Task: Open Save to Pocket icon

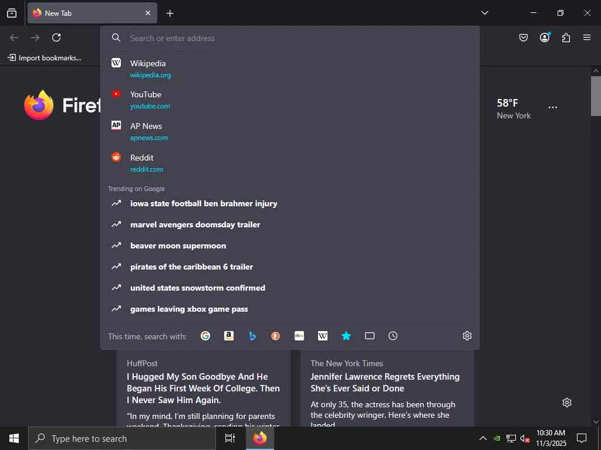Action: (523, 37)
